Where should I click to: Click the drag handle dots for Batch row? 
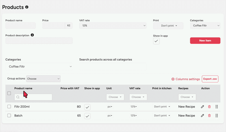pyautogui.click(x=217, y=115)
